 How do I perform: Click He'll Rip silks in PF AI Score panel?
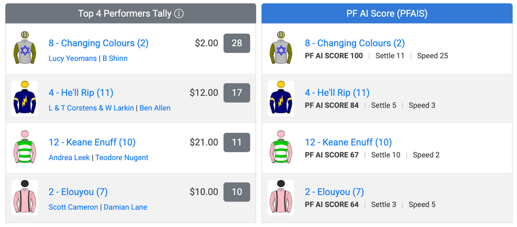pos(281,98)
